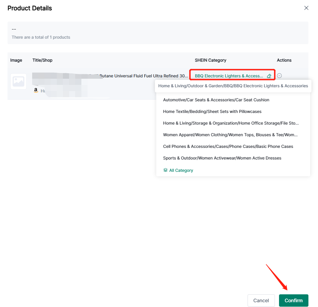Select Automotive Car Seat Cushion category

tap(216, 100)
